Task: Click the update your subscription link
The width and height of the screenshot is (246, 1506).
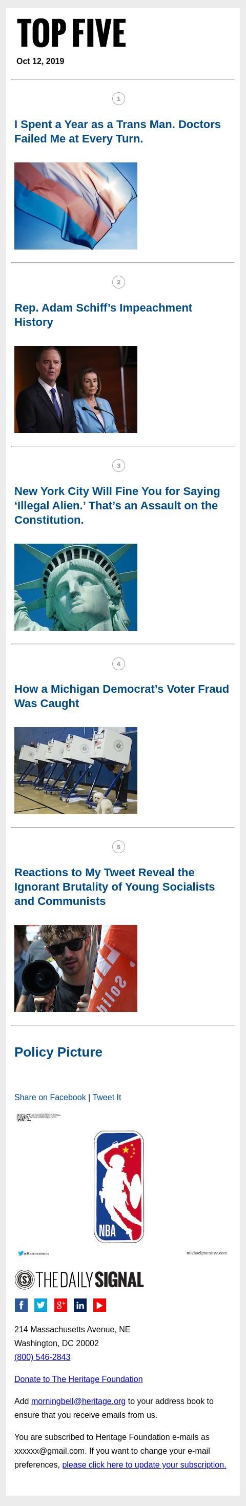Action: pos(143,1464)
